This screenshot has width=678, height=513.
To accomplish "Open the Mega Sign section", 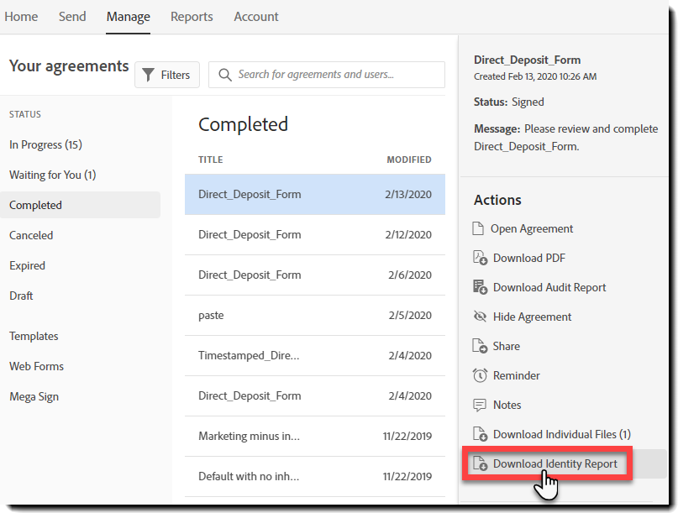I will (x=34, y=396).
